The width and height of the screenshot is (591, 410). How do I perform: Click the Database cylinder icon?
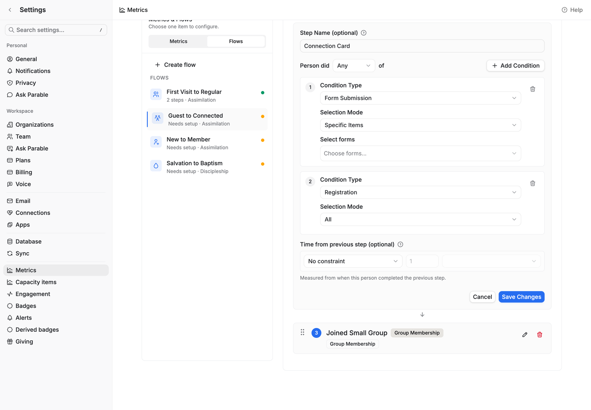(x=10, y=241)
